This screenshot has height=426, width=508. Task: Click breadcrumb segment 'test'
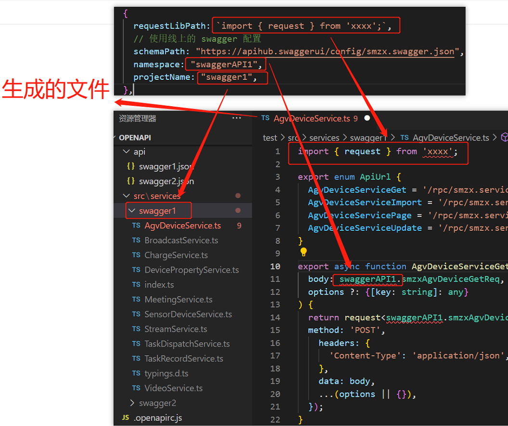pos(270,138)
